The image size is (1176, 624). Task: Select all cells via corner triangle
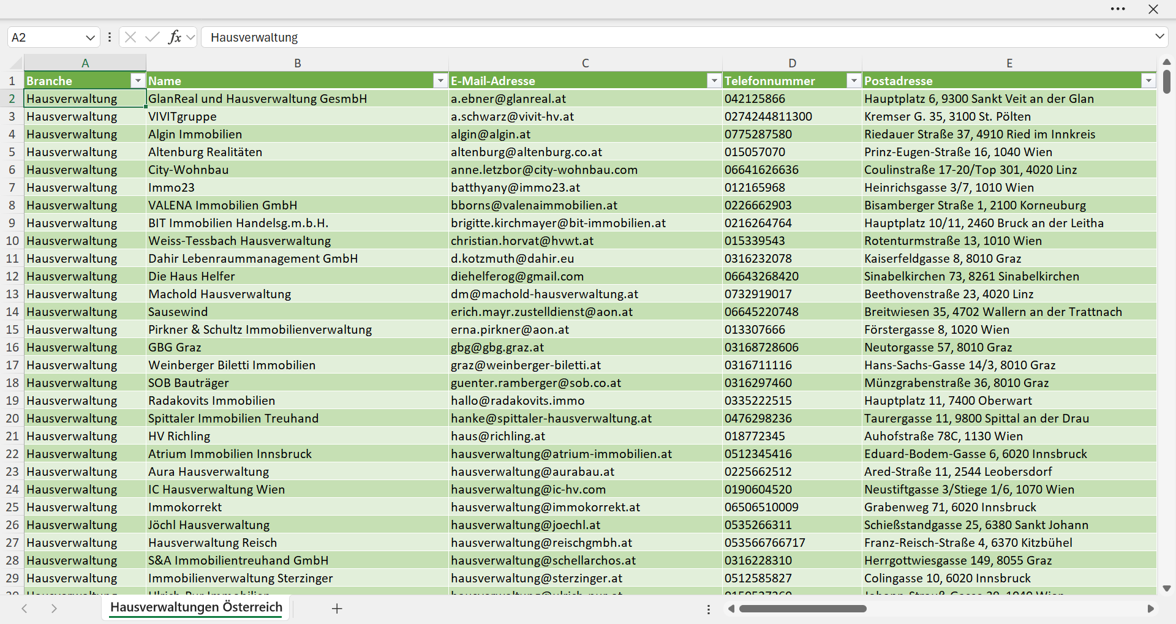(x=16, y=63)
